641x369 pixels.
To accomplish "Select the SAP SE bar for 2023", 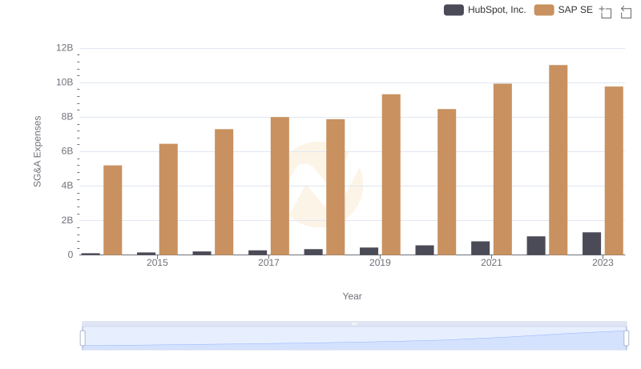I will point(614,170).
